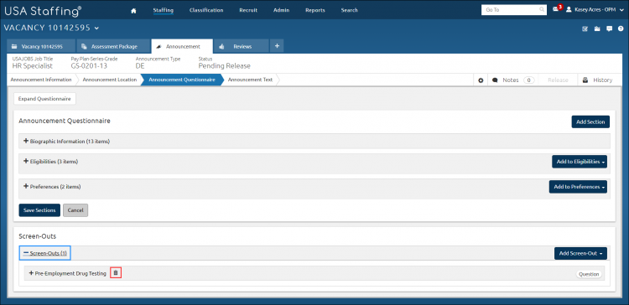Open Notes with zero count
Screen dimensions: 629x305
pyautogui.click(x=513, y=80)
